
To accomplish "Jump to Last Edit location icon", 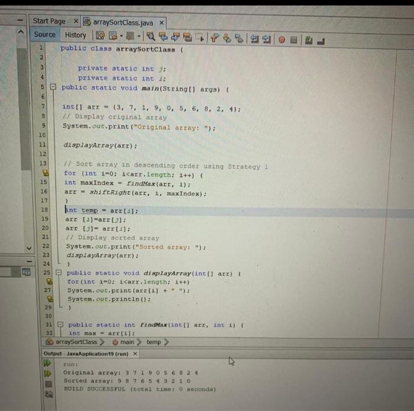I will click(100, 35).
